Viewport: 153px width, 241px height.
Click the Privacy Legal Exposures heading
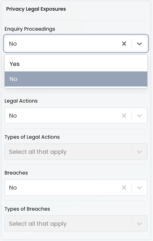36,9
